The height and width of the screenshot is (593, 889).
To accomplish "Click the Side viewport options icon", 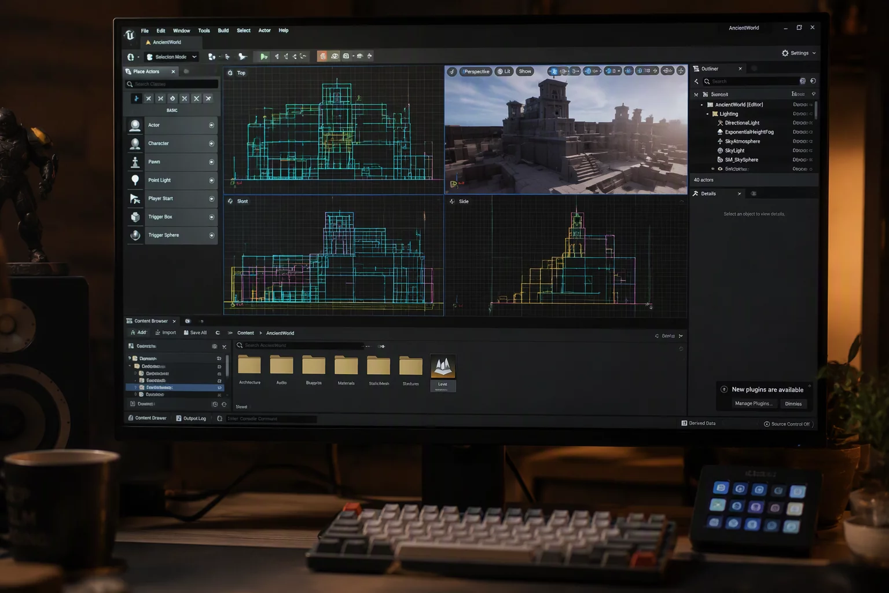I will pyautogui.click(x=452, y=202).
